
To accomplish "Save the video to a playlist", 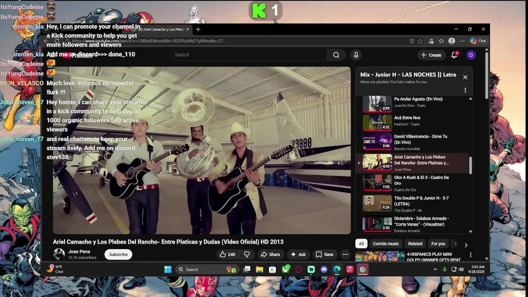I will pos(324,255).
